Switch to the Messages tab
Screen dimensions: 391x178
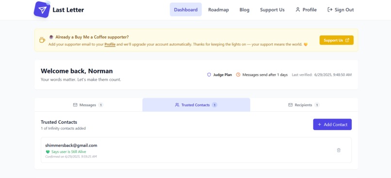point(88,105)
